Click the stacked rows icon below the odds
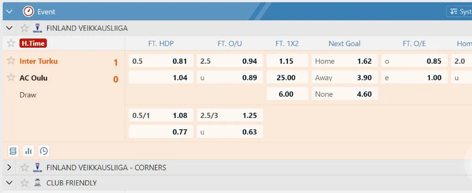472x193 pixels. 13,151
